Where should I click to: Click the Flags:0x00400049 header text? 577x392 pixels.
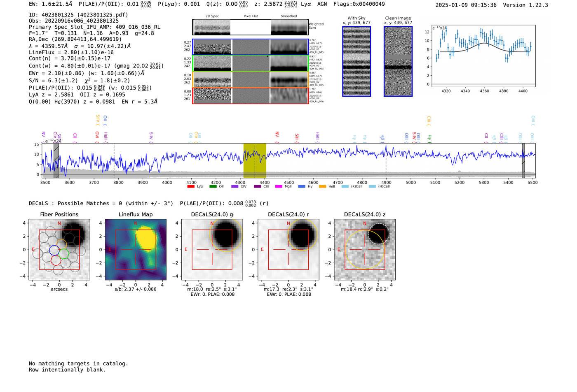(x=359, y=4)
